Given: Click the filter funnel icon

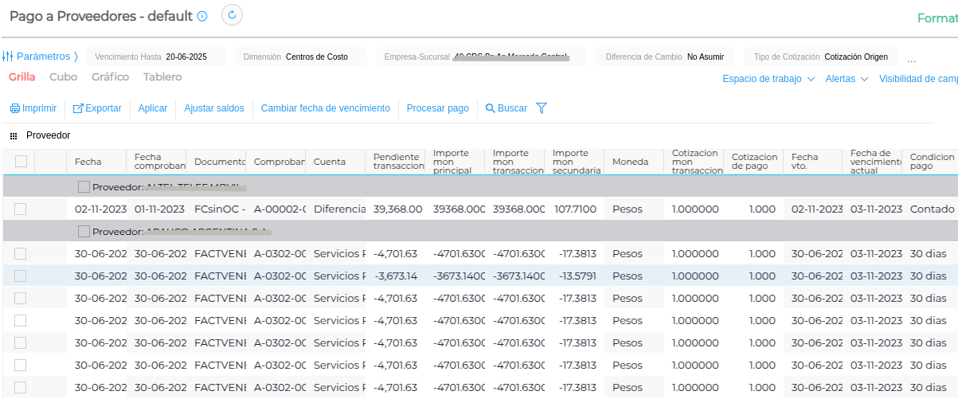Looking at the screenshot, I should [542, 108].
